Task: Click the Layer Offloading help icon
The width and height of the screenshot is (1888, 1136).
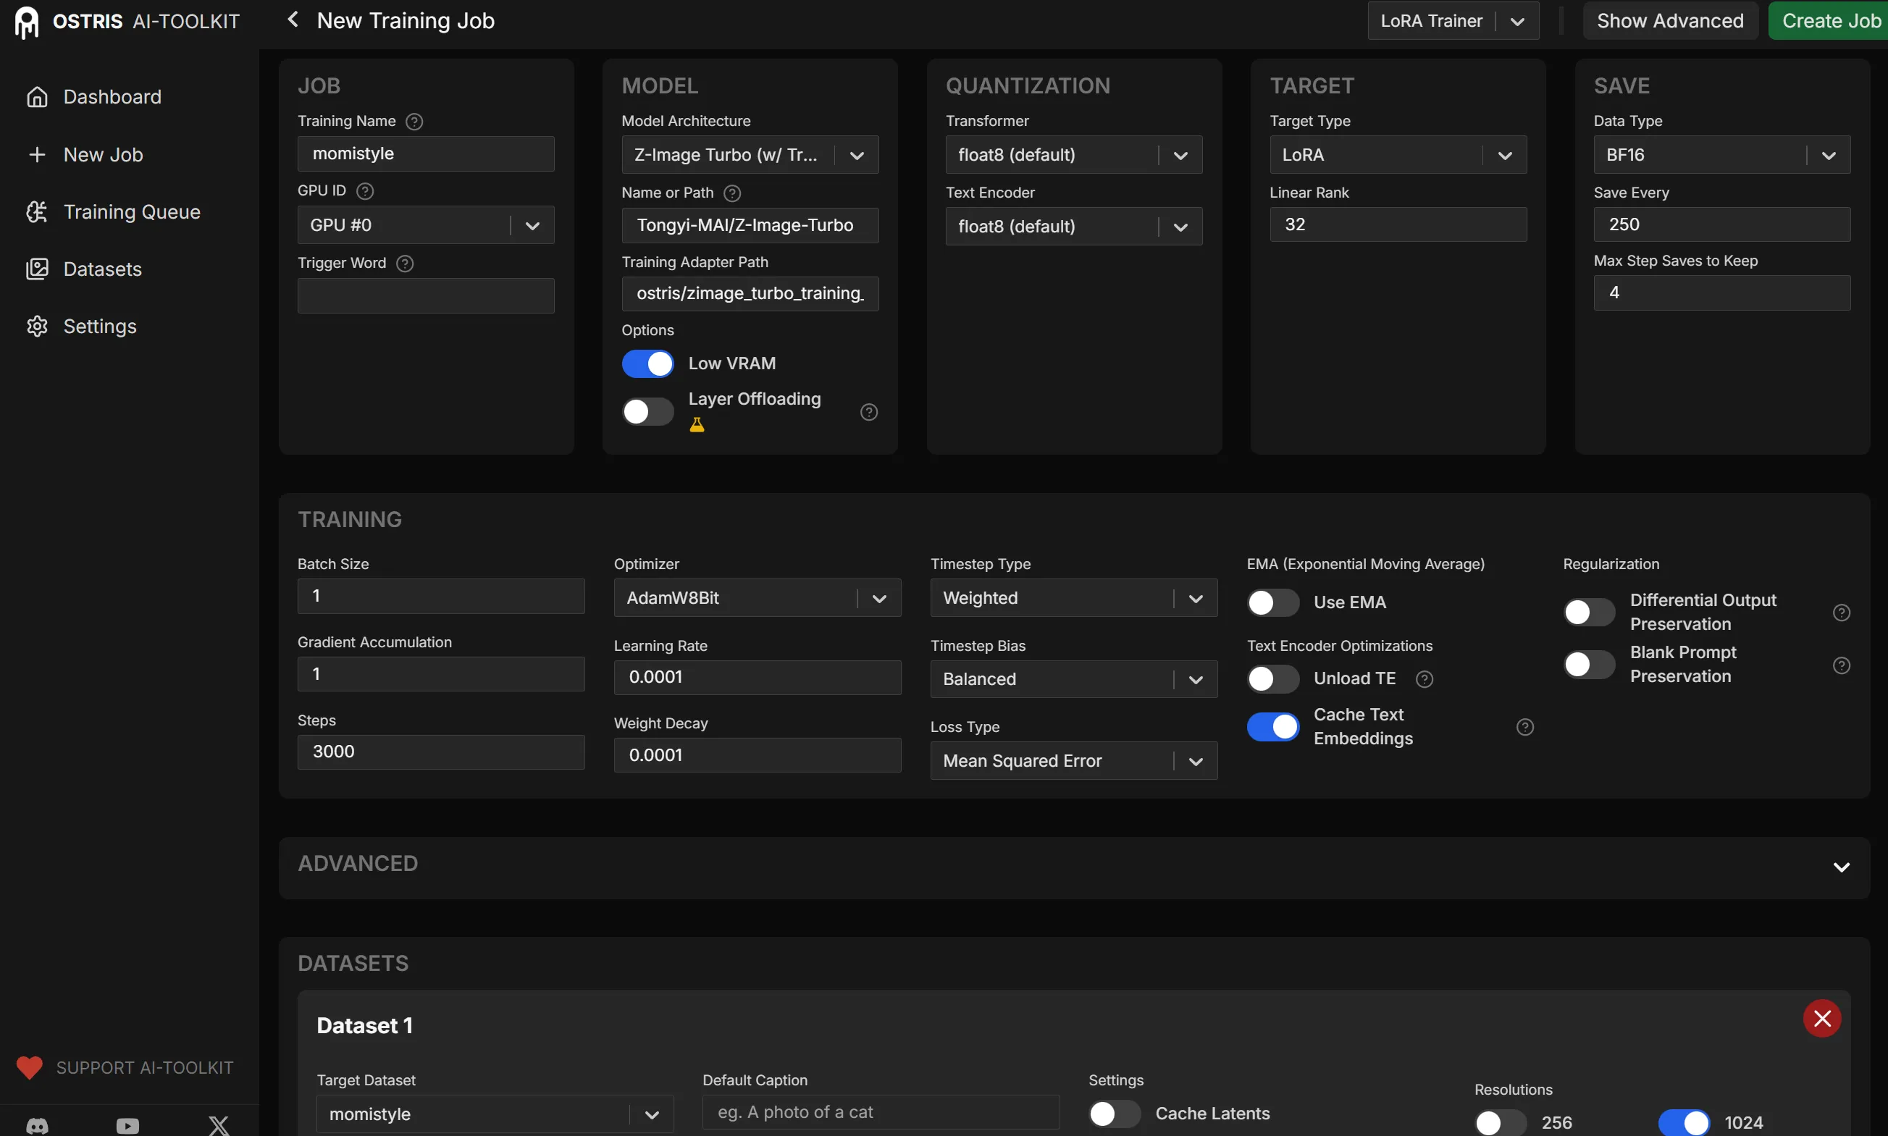Action: click(868, 412)
